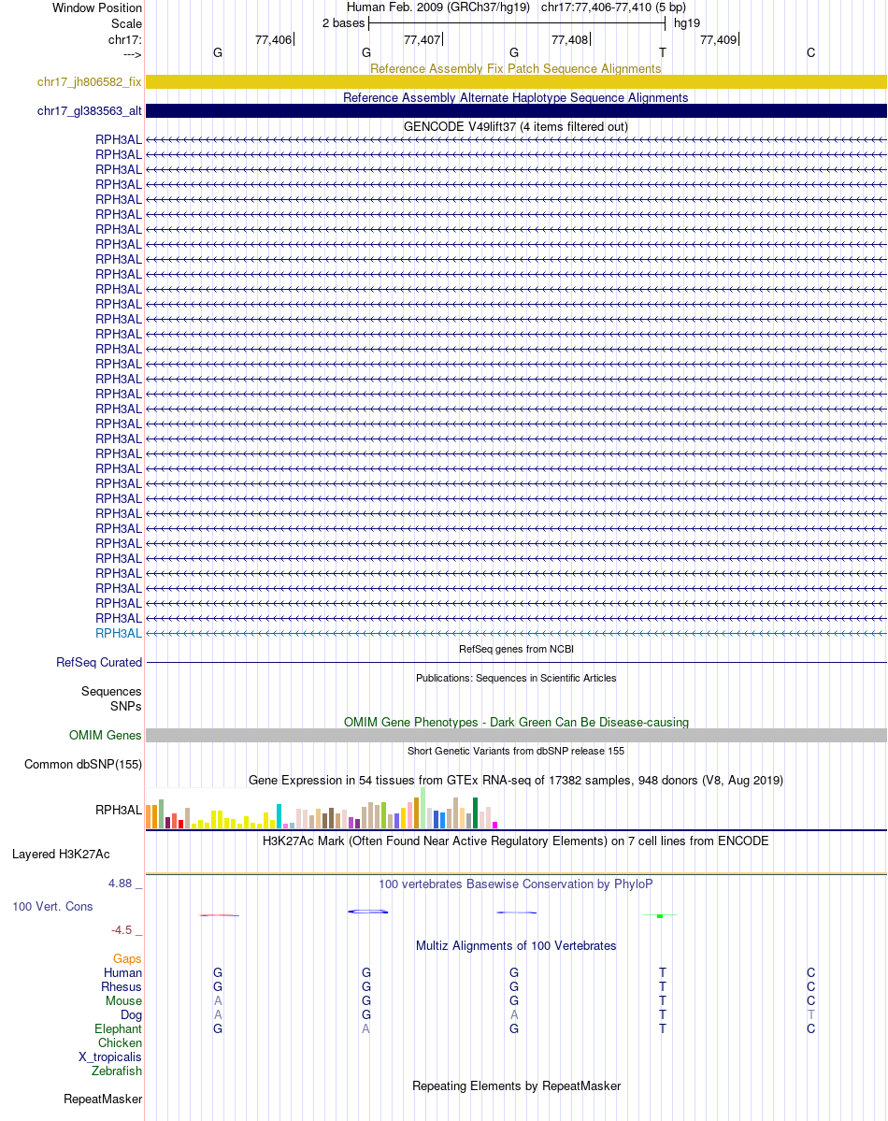Click the X_tropicalis alignment row label

[110, 1057]
